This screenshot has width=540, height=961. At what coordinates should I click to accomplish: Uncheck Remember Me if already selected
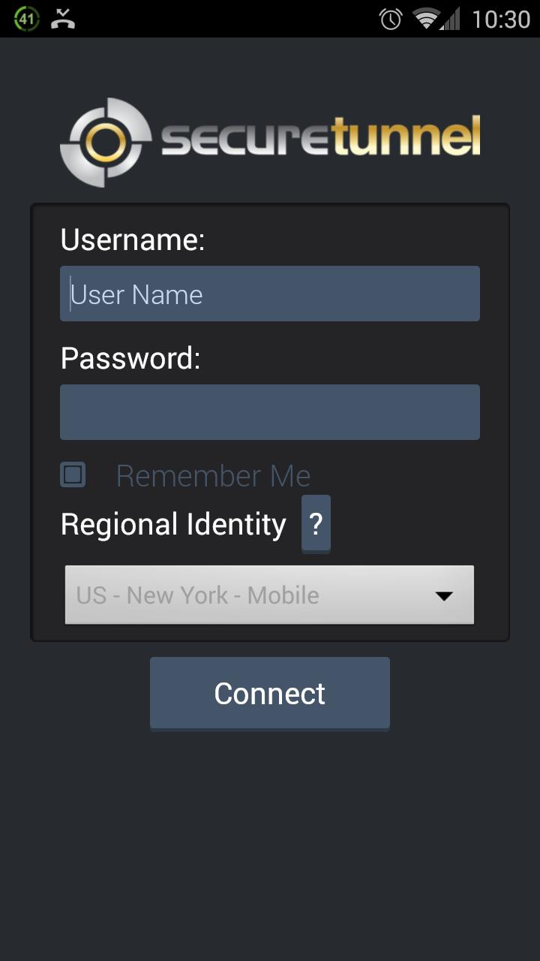pyautogui.click(x=73, y=474)
